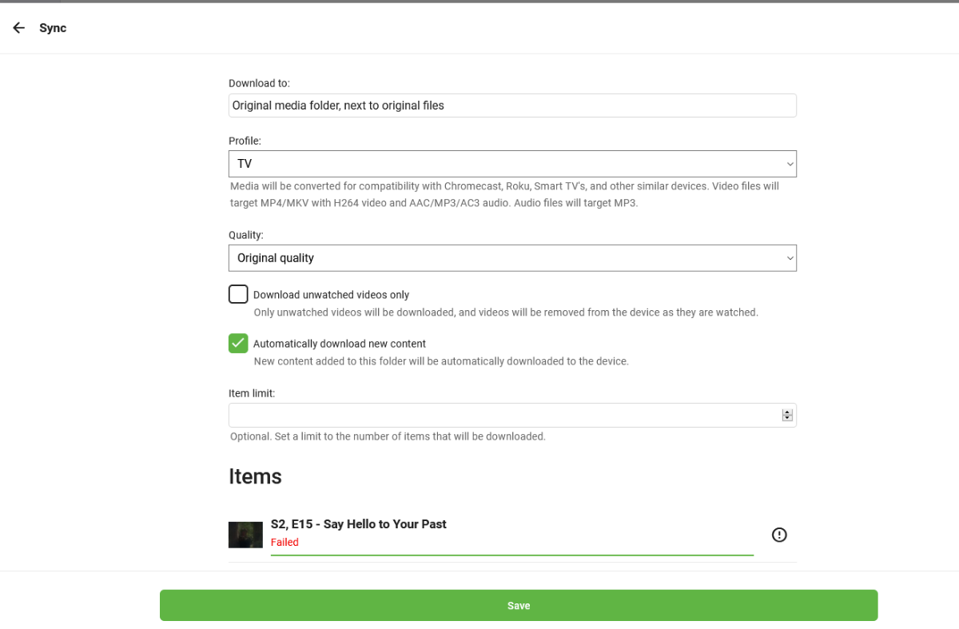
Task: Click the Download unwatched videos only label
Action: pyautogui.click(x=331, y=295)
